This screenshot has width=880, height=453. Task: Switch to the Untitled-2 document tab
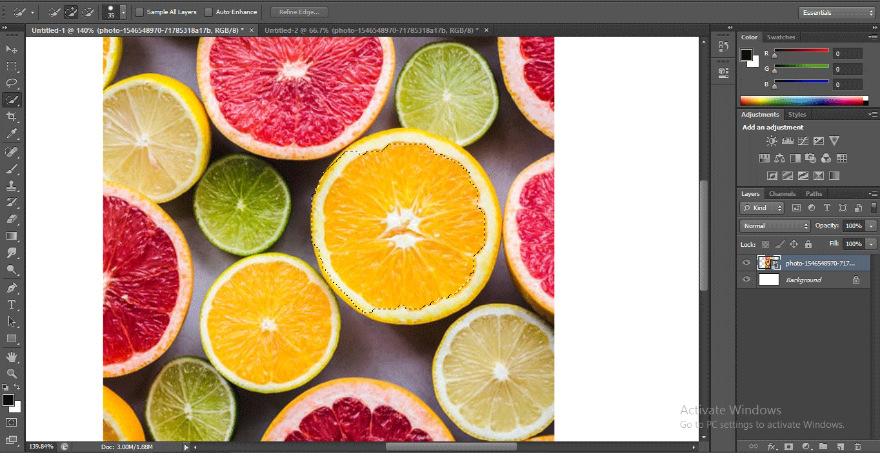pos(371,30)
